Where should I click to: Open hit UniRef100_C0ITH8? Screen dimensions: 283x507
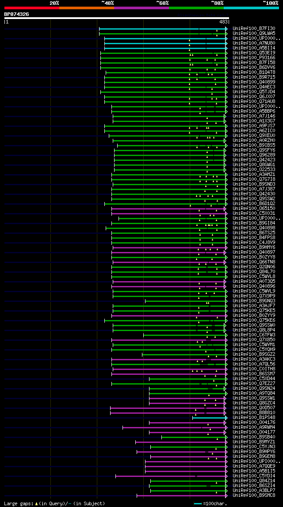[x=254, y=369]
